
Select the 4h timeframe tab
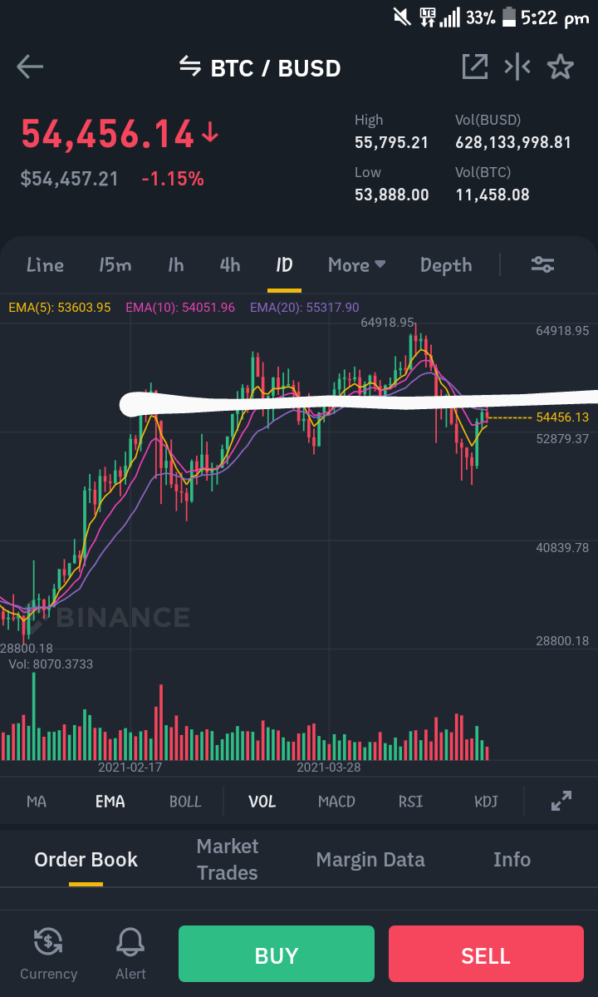(230, 264)
